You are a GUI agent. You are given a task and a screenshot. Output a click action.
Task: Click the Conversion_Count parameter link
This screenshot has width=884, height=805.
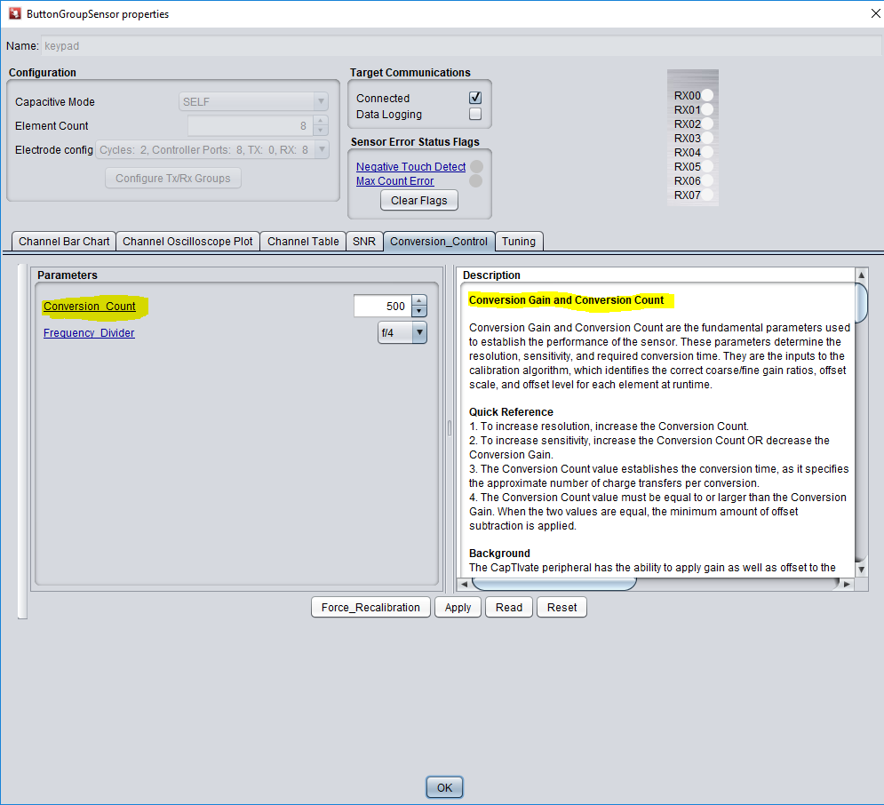click(x=89, y=307)
